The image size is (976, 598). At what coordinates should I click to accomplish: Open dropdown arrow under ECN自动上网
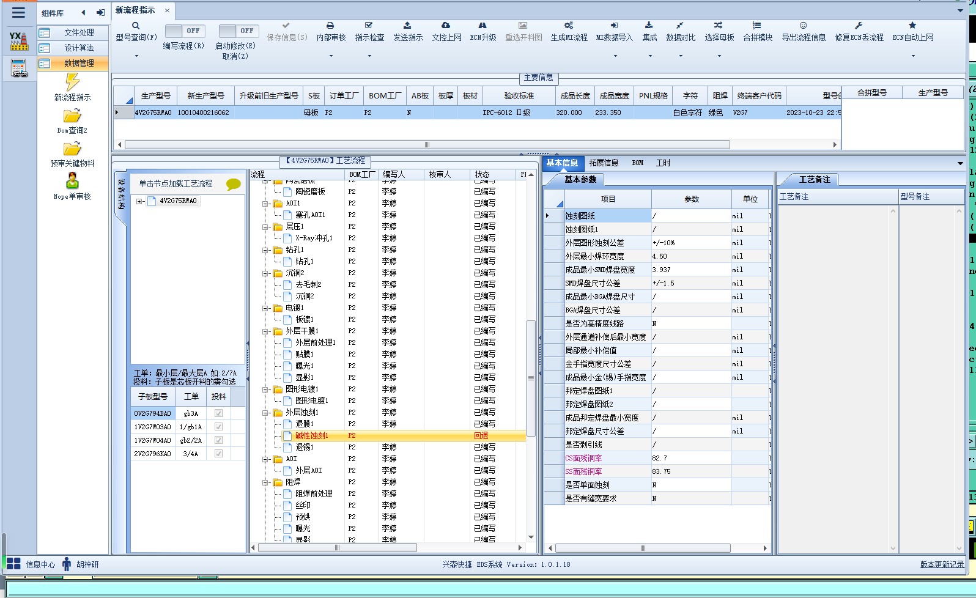point(913,56)
